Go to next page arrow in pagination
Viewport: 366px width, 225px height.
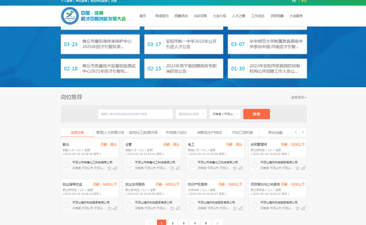[x=217, y=223]
